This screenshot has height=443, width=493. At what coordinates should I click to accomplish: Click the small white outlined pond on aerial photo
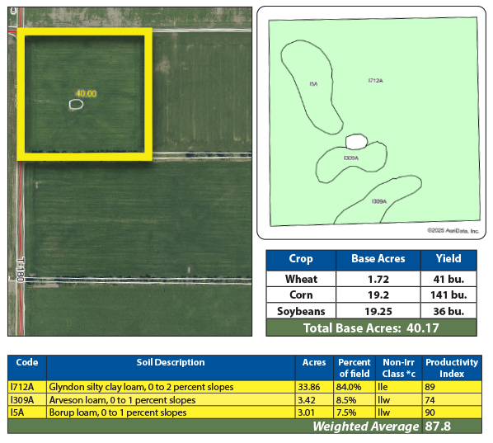pyautogui.click(x=76, y=104)
